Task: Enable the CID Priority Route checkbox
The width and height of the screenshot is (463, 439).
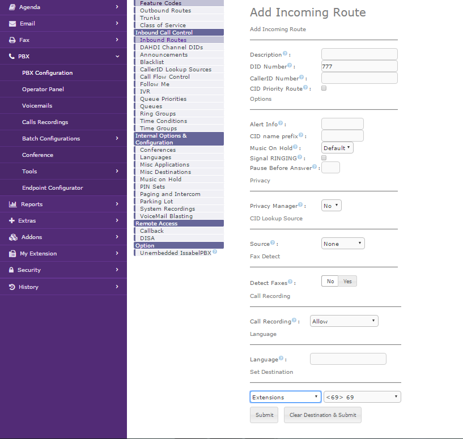Action: 324,88
